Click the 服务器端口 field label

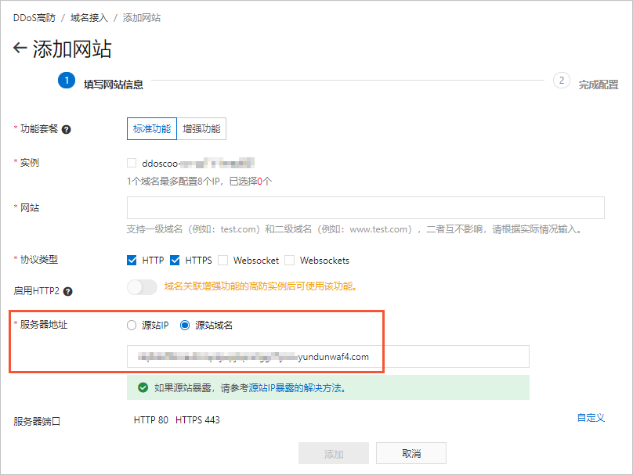coord(37,421)
